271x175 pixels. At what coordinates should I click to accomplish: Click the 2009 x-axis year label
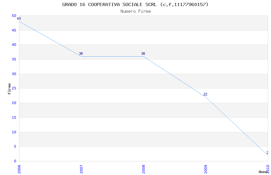206,169
